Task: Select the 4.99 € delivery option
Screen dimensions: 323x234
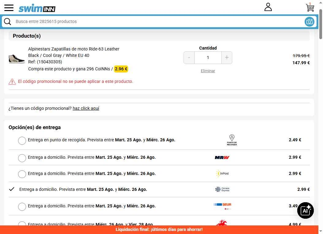Action: 22,224
